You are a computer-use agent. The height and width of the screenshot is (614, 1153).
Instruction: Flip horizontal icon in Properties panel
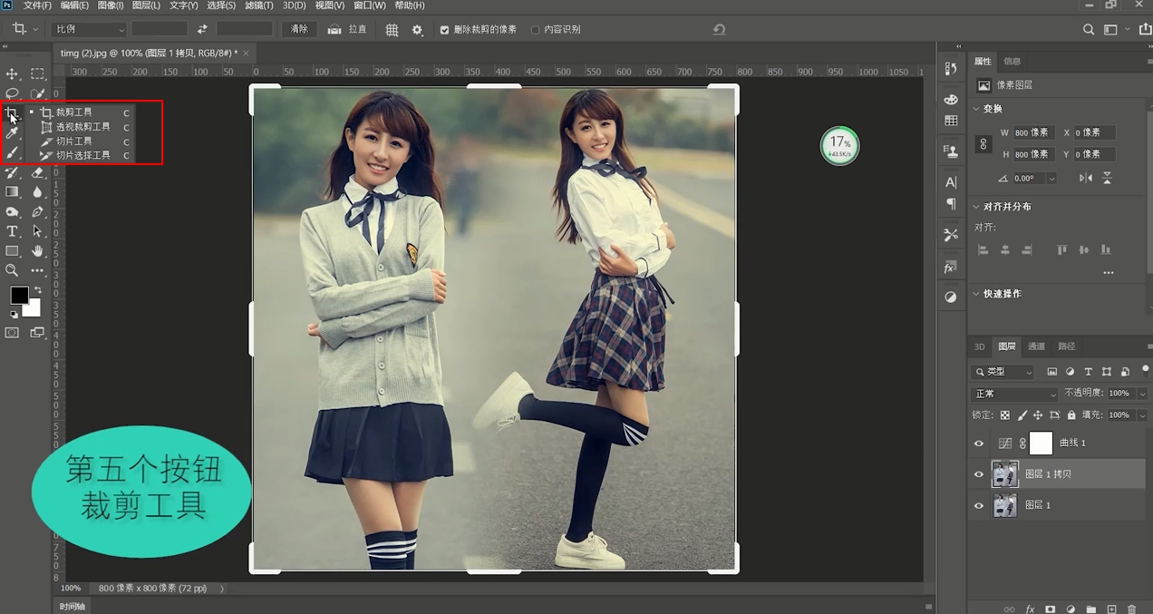click(x=1086, y=179)
